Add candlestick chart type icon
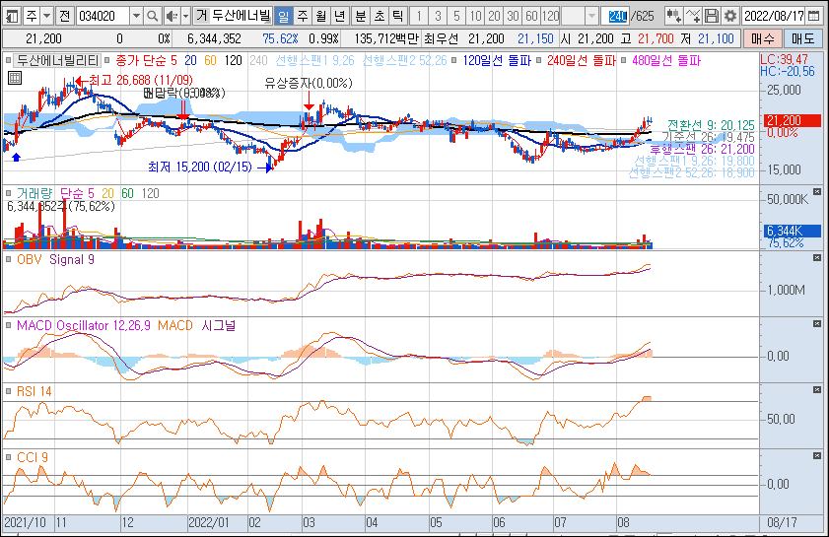Image resolution: width=829 pixels, height=537 pixels. click(x=673, y=17)
